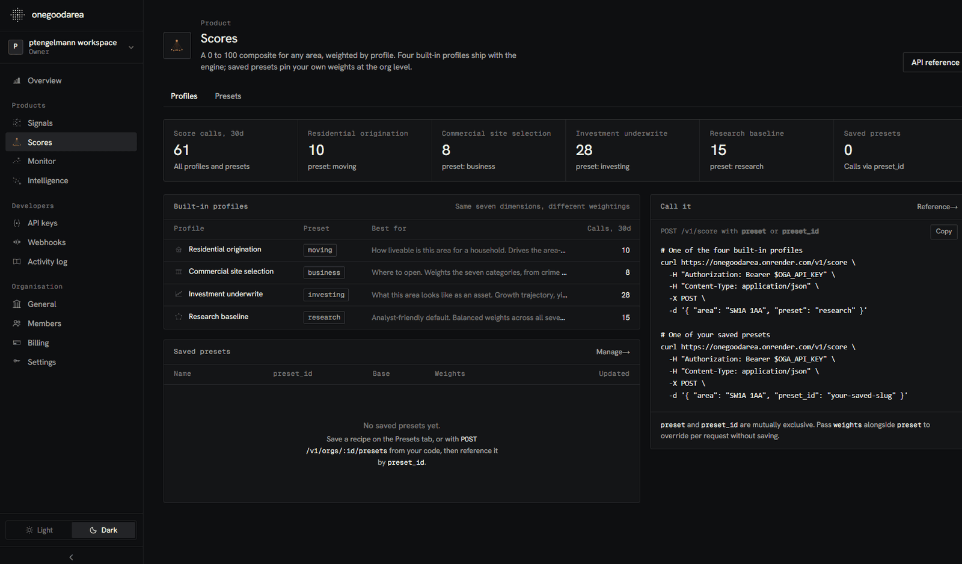Open the Profiles tab
Image resolution: width=962 pixels, height=564 pixels.
pyautogui.click(x=184, y=96)
